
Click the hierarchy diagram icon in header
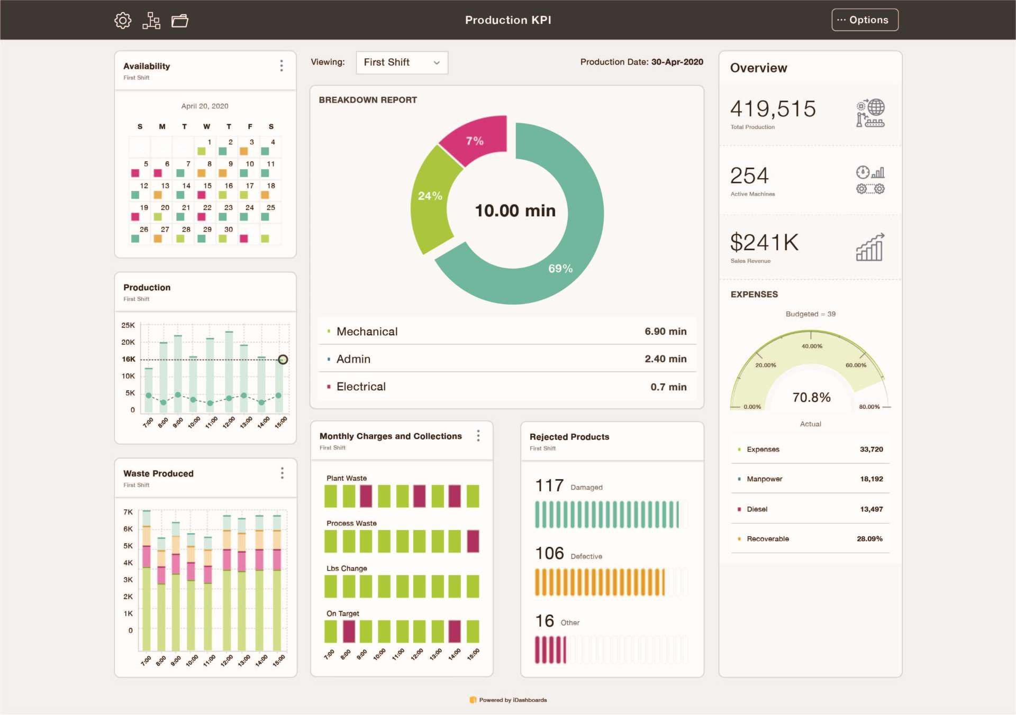[151, 21]
